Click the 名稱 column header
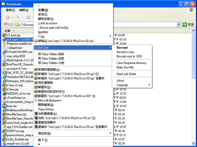Viewport: 197px width, 147px height. pyautogui.click(x=7, y=31)
